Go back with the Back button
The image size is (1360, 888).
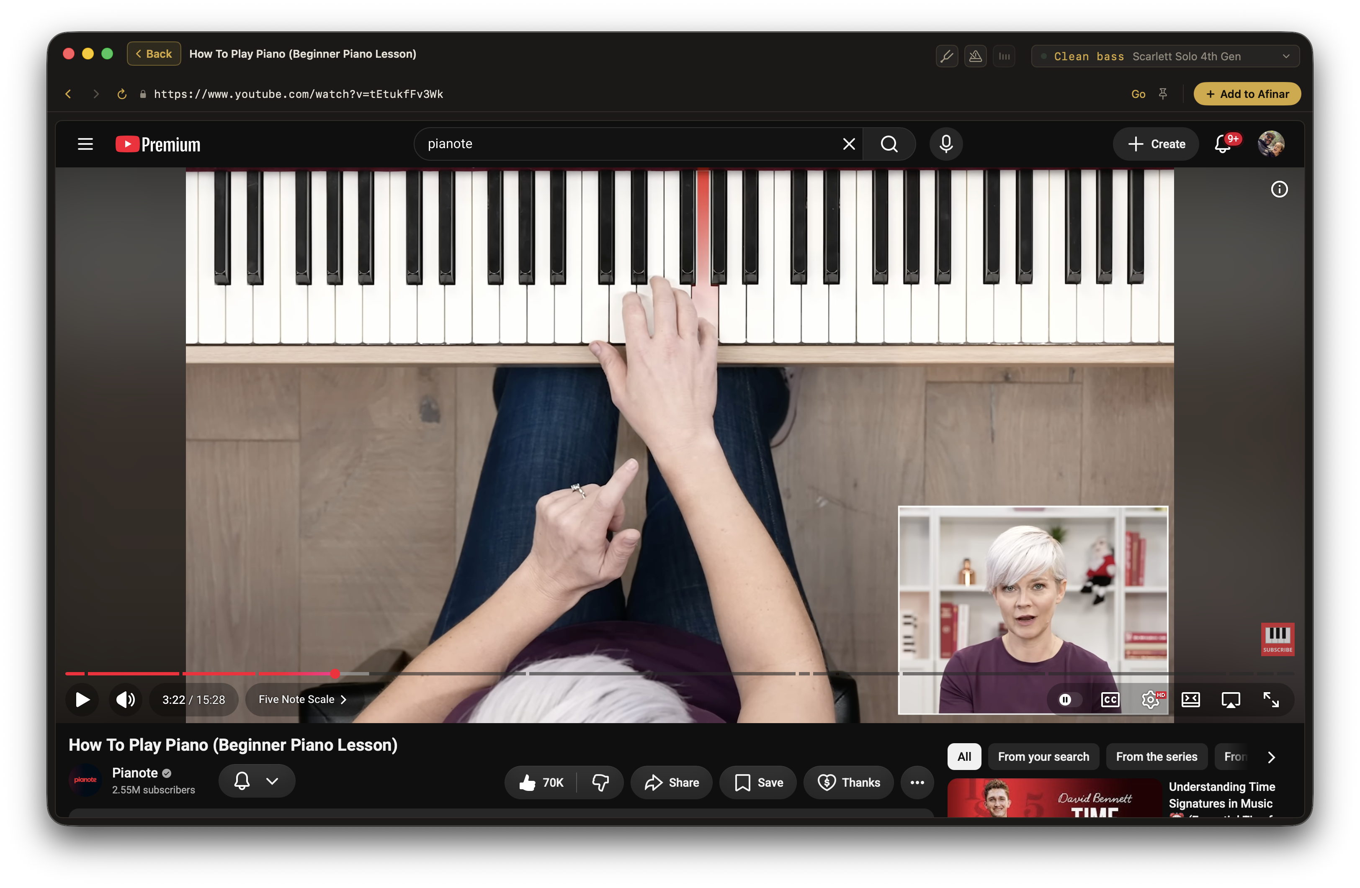click(x=154, y=54)
